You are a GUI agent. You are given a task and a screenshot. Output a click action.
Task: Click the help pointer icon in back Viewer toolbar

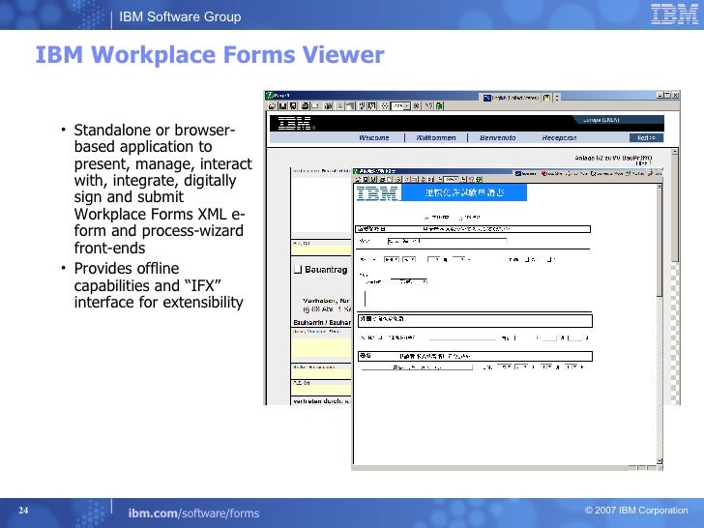point(428,106)
